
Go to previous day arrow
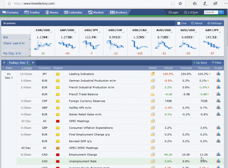(x=4, y=63)
